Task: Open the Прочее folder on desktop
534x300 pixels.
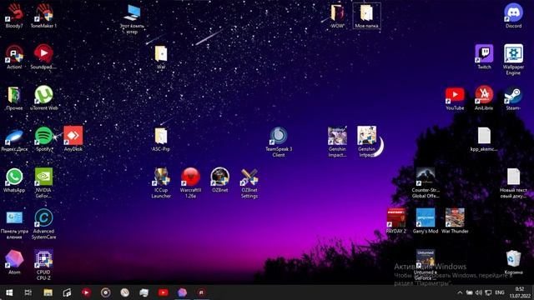Action: 14,98
